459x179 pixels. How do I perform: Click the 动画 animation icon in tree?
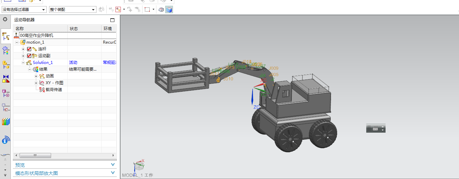(x=42, y=76)
